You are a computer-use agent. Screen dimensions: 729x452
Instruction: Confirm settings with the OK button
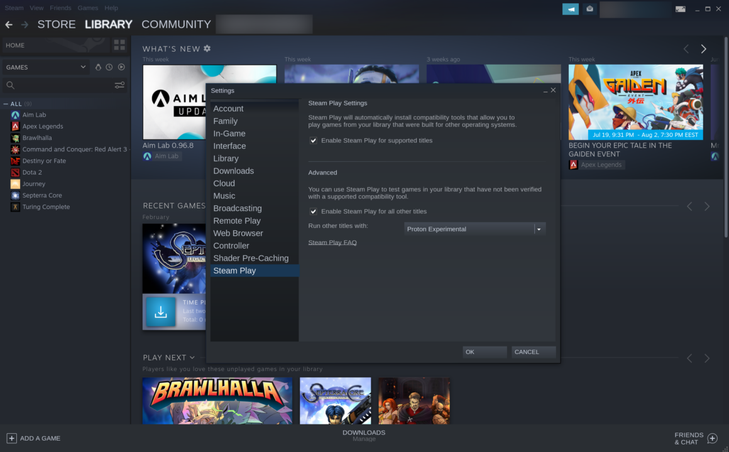click(484, 352)
